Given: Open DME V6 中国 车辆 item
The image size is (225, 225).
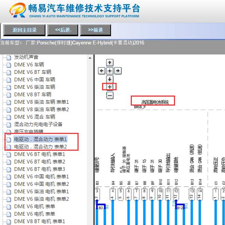Looking at the screenshot, I should pyautogui.click(x=35, y=79).
